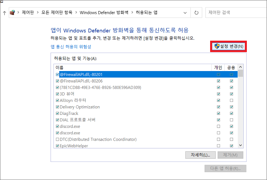Enable 공용 for DIAL 프로토콜 서버
The image size is (267, 180).
point(231,120)
